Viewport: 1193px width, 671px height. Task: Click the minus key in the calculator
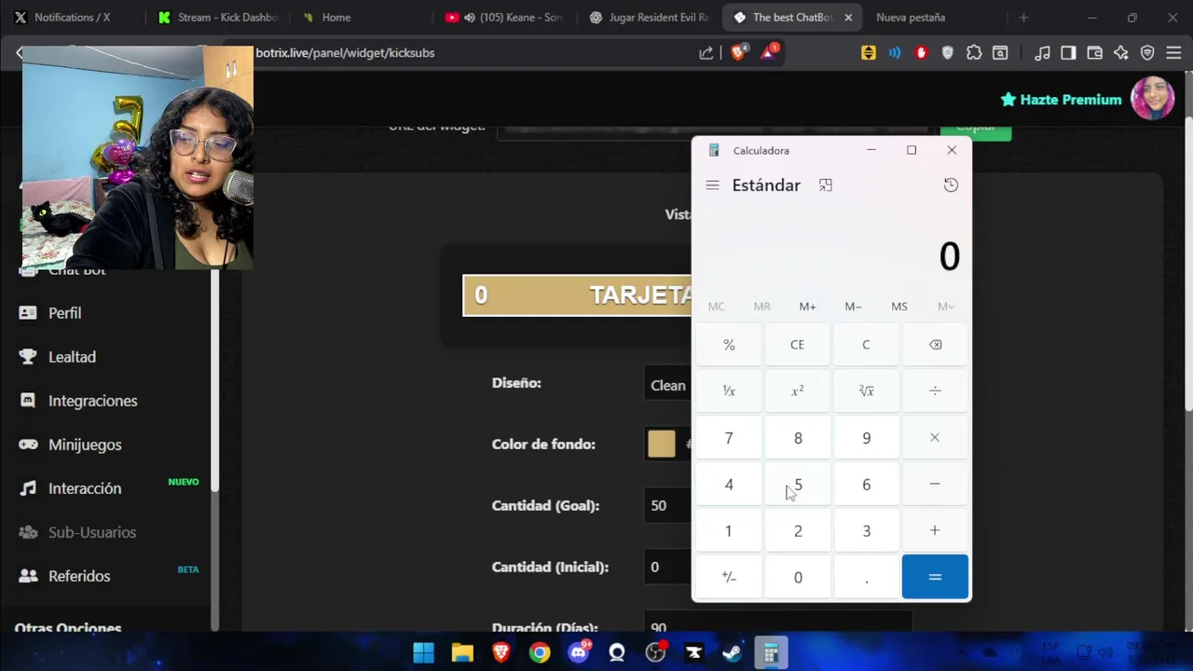[935, 485]
